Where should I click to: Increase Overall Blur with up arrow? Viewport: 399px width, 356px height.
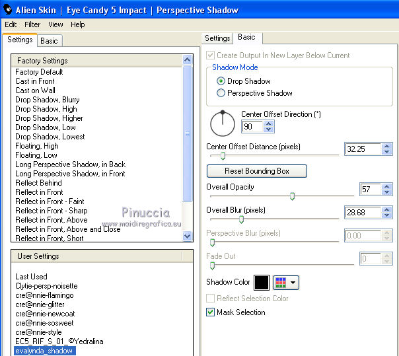[387, 209]
